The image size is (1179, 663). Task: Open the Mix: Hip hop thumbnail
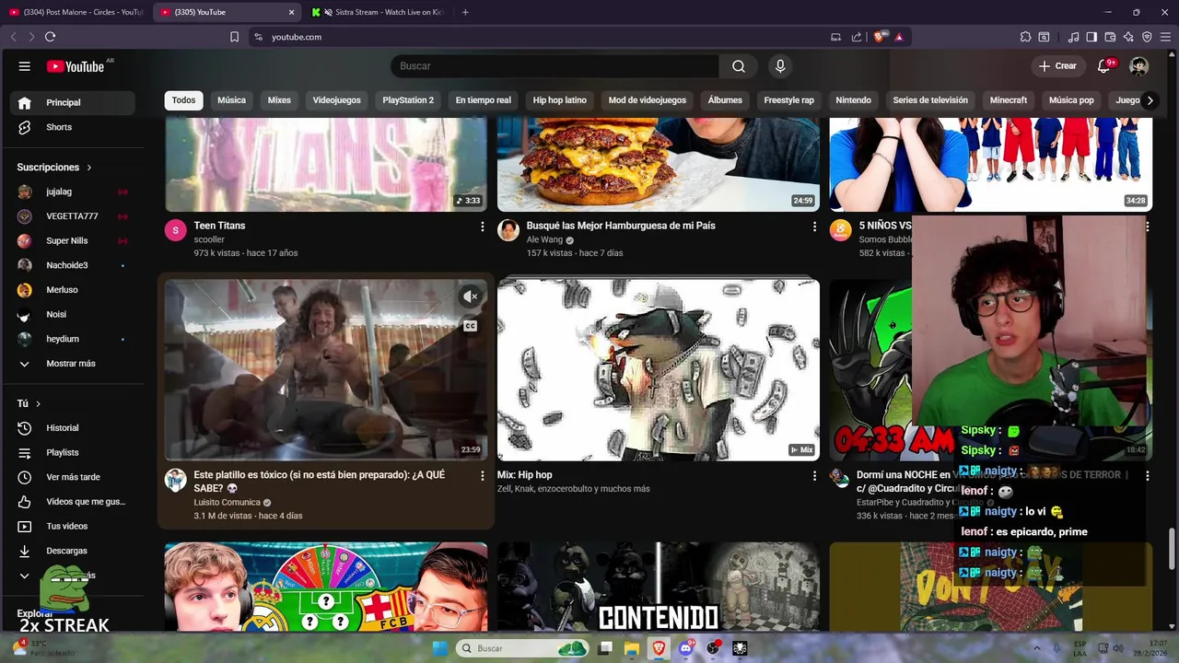659,369
